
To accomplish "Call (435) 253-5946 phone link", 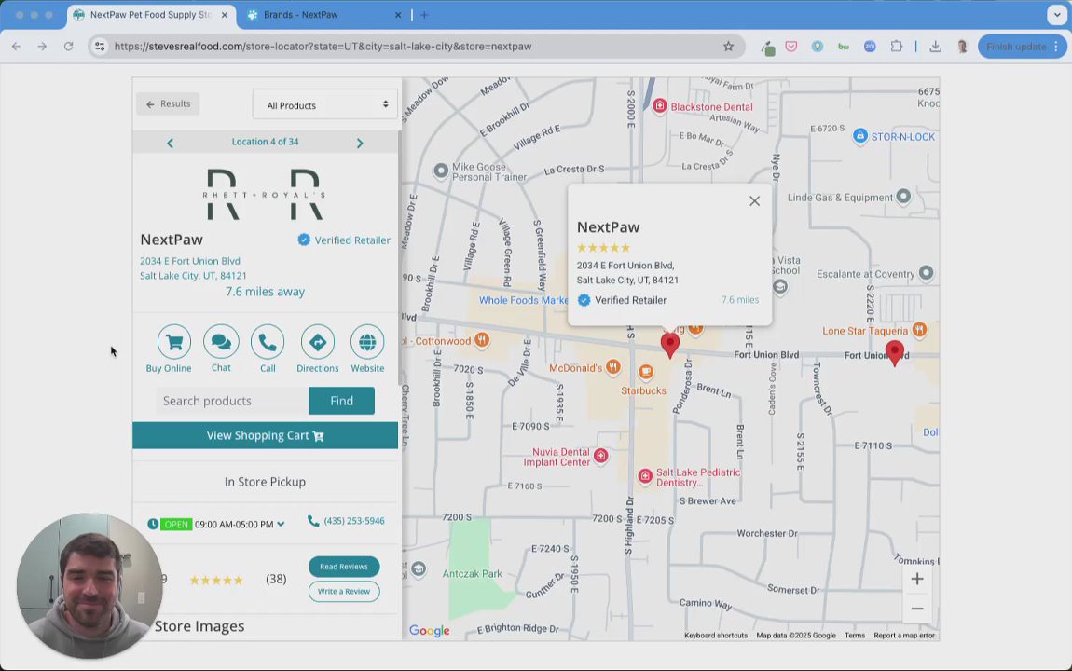I will [x=347, y=521].
